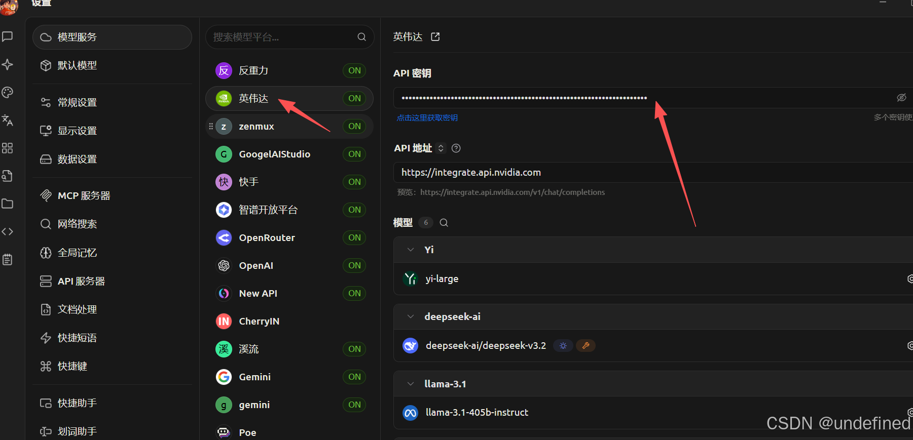The width and height of the screenshot is (913, 440).
Task: Open the external link icon beside 英伟达
Action: tap(435, 36)
